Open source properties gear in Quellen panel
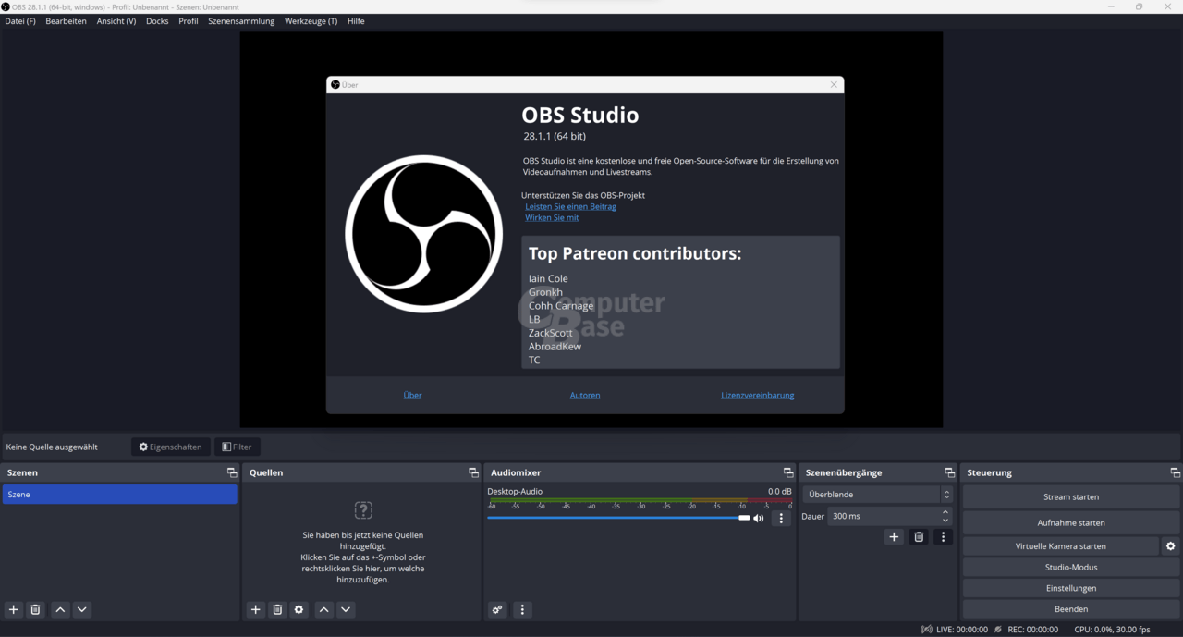The height and width of the screenshot is (637, 1183). click(299, 609)
